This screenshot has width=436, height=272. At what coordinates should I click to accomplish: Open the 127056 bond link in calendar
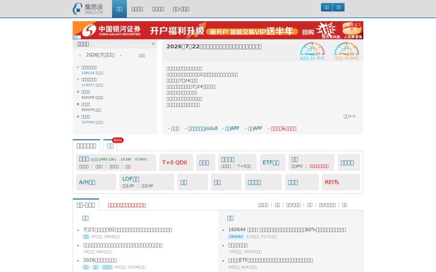92,122
